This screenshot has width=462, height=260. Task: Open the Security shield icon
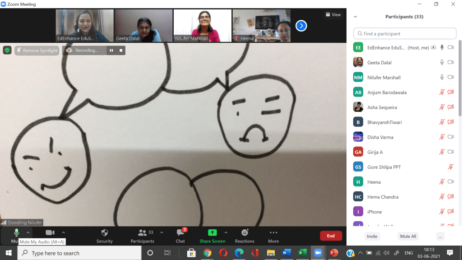point(104,233)
